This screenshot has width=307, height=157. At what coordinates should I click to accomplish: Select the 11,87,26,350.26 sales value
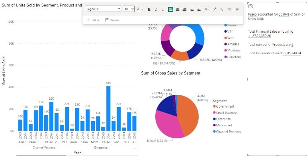(x=260, y=36)
